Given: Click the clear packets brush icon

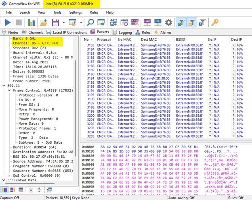Looking at the screenshot, I should (x=73, y=23).
